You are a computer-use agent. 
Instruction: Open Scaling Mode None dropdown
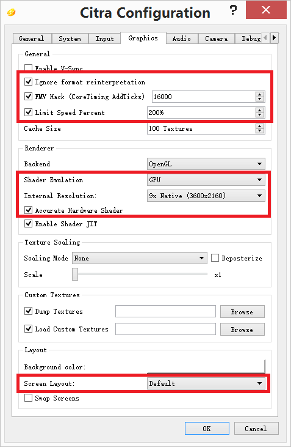click(x=139, y=258)
